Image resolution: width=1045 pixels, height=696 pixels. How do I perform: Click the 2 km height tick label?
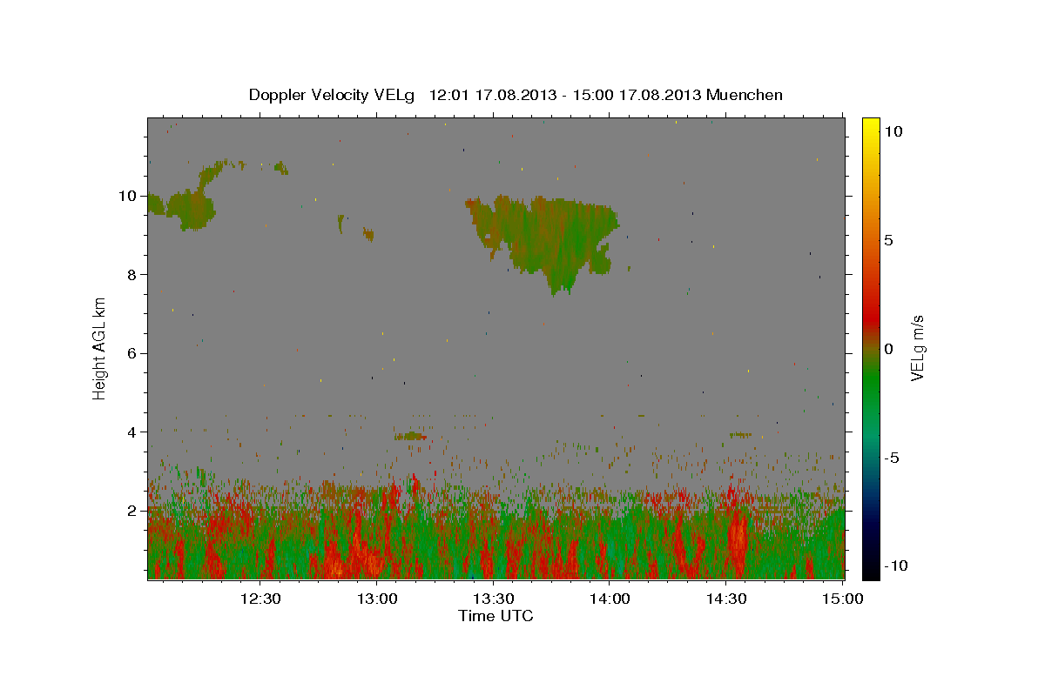pyautogui.click(x=132, y=511)
